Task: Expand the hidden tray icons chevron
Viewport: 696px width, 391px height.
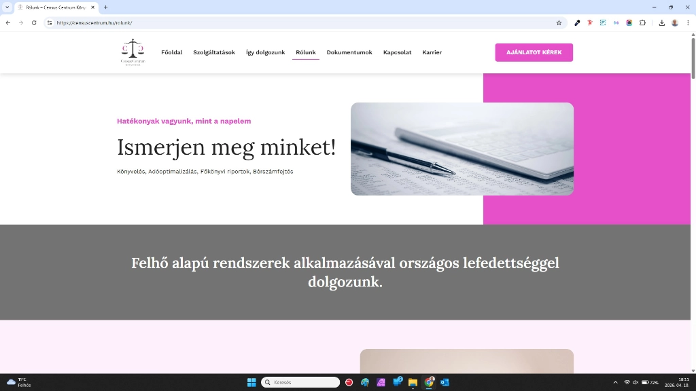Action: (x=615, y=381)
